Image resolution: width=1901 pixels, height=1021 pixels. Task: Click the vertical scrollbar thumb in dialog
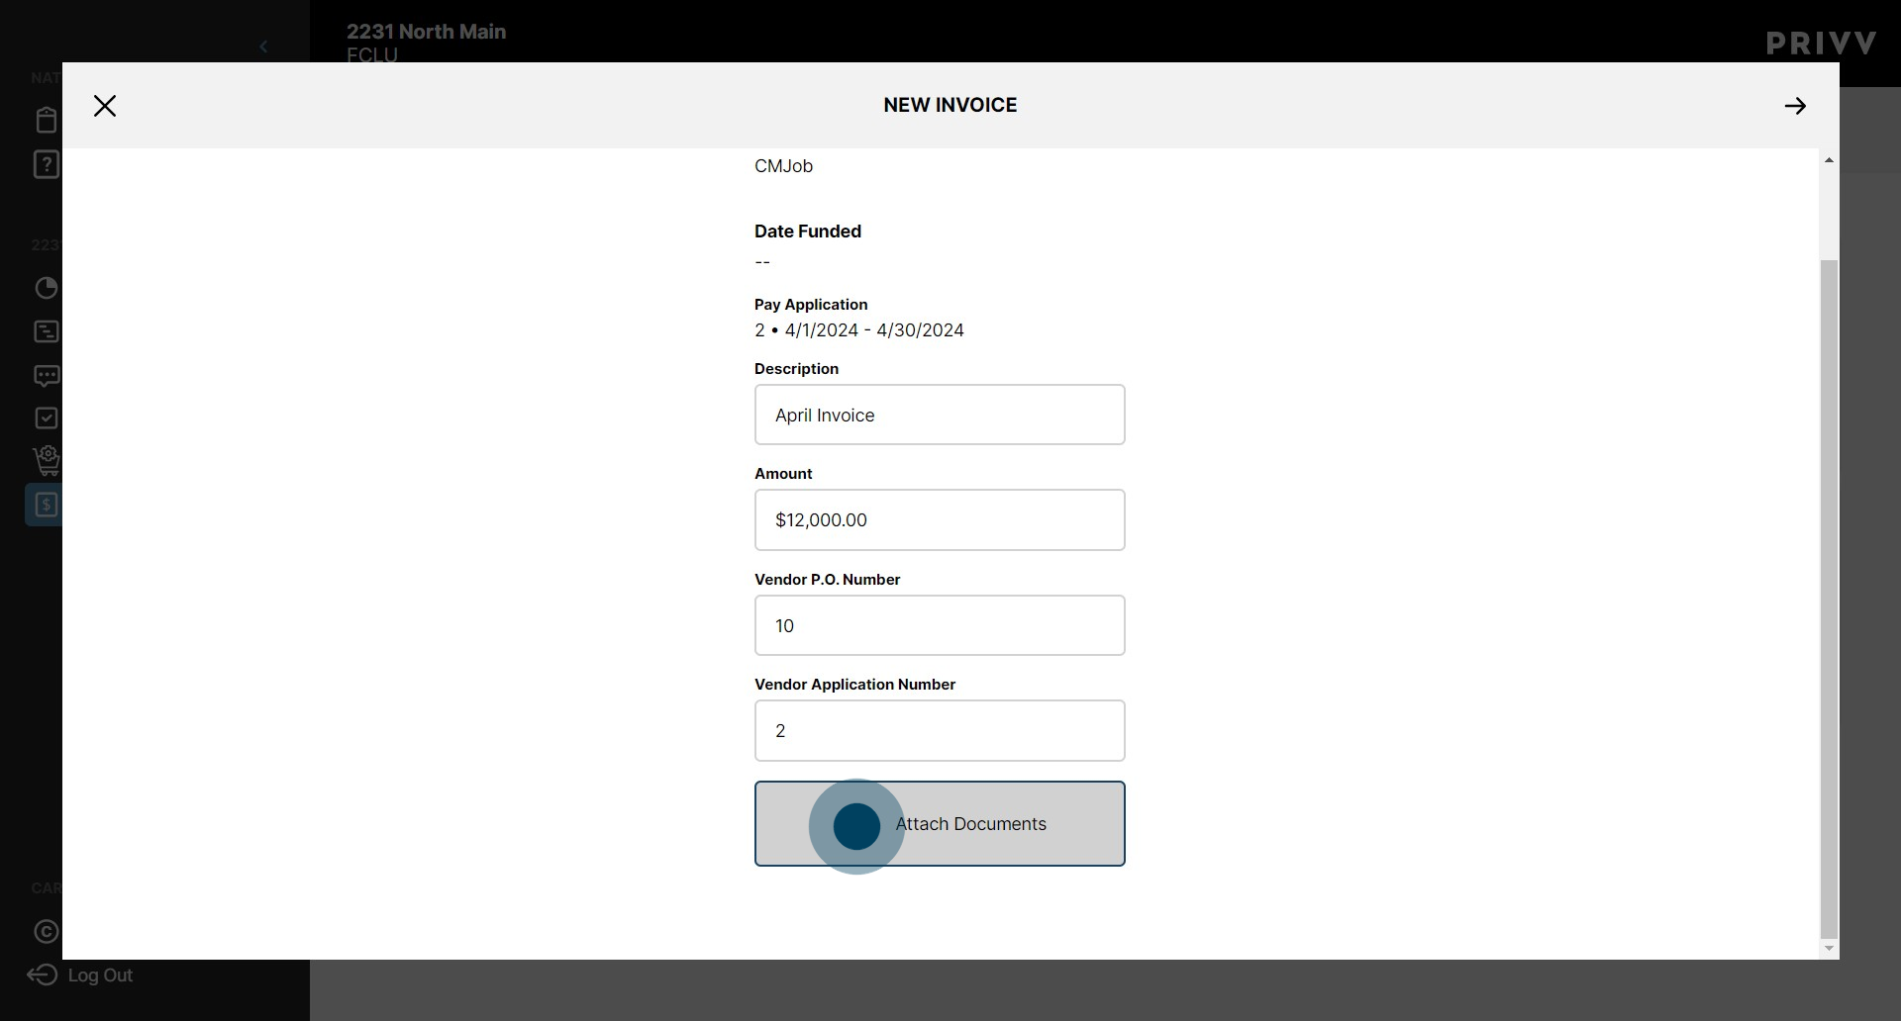pyautogui.click(x=1829, y=598)
